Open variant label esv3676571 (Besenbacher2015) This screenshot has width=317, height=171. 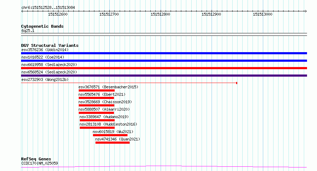click(x=108, y=87)
